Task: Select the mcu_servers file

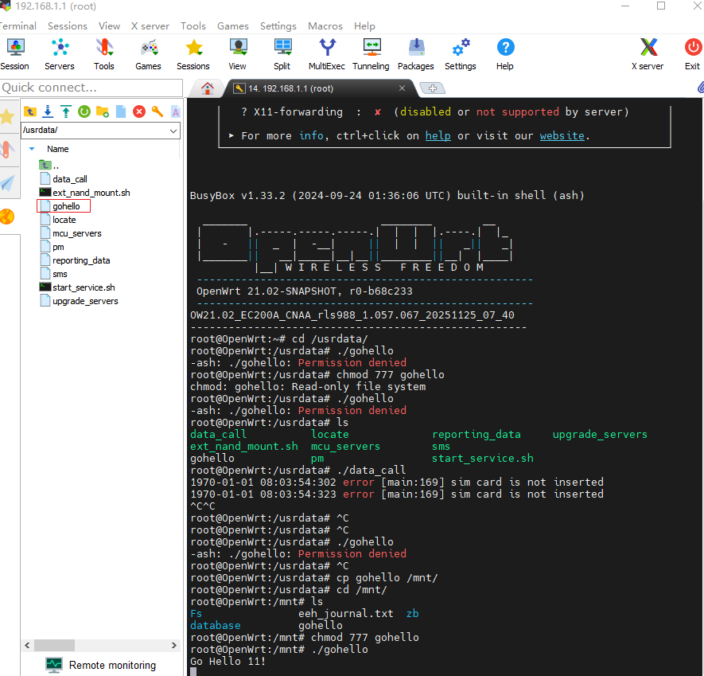Action: (x=71, y=233)
